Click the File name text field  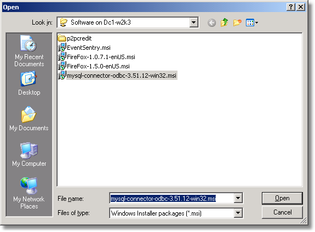[x=172, y=198]
